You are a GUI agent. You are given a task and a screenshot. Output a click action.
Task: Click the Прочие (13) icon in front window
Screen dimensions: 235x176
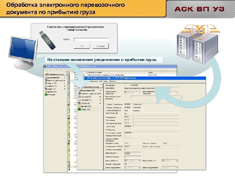[79, 106]
